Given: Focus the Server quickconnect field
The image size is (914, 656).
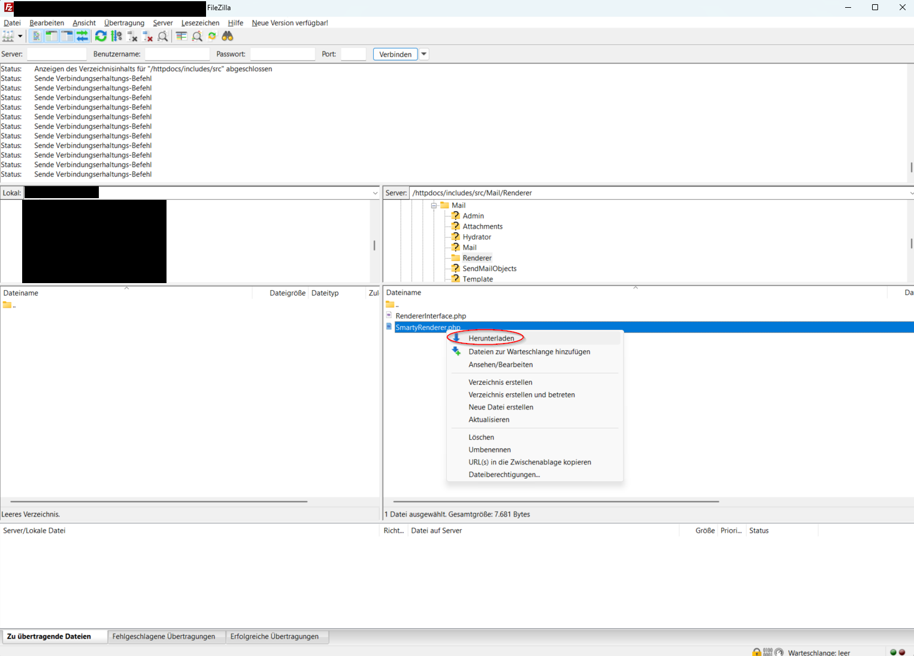Looking at the screenshot, I should [57, 54].
